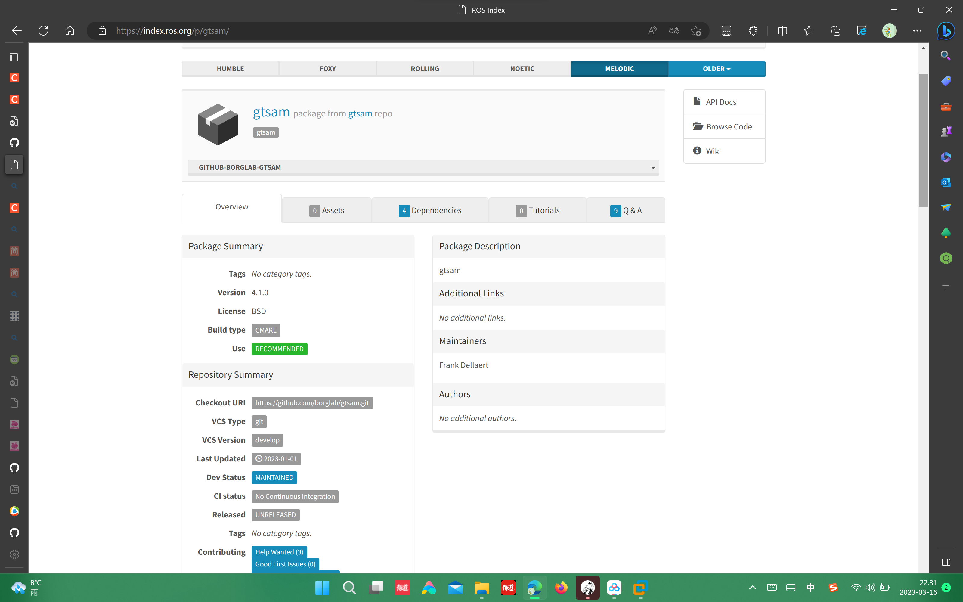Open the profile avatar in the toolbar

(889, 31)
